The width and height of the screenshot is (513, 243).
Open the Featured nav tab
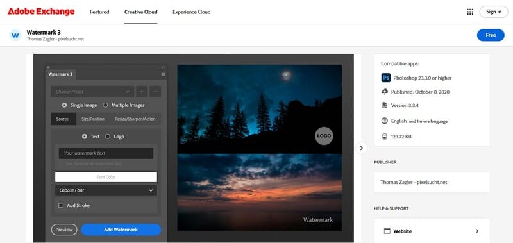point(99,12)
